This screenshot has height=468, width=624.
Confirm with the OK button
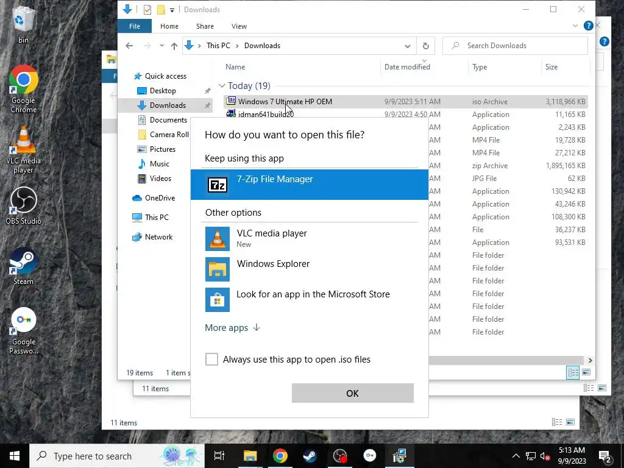[353, 393]
